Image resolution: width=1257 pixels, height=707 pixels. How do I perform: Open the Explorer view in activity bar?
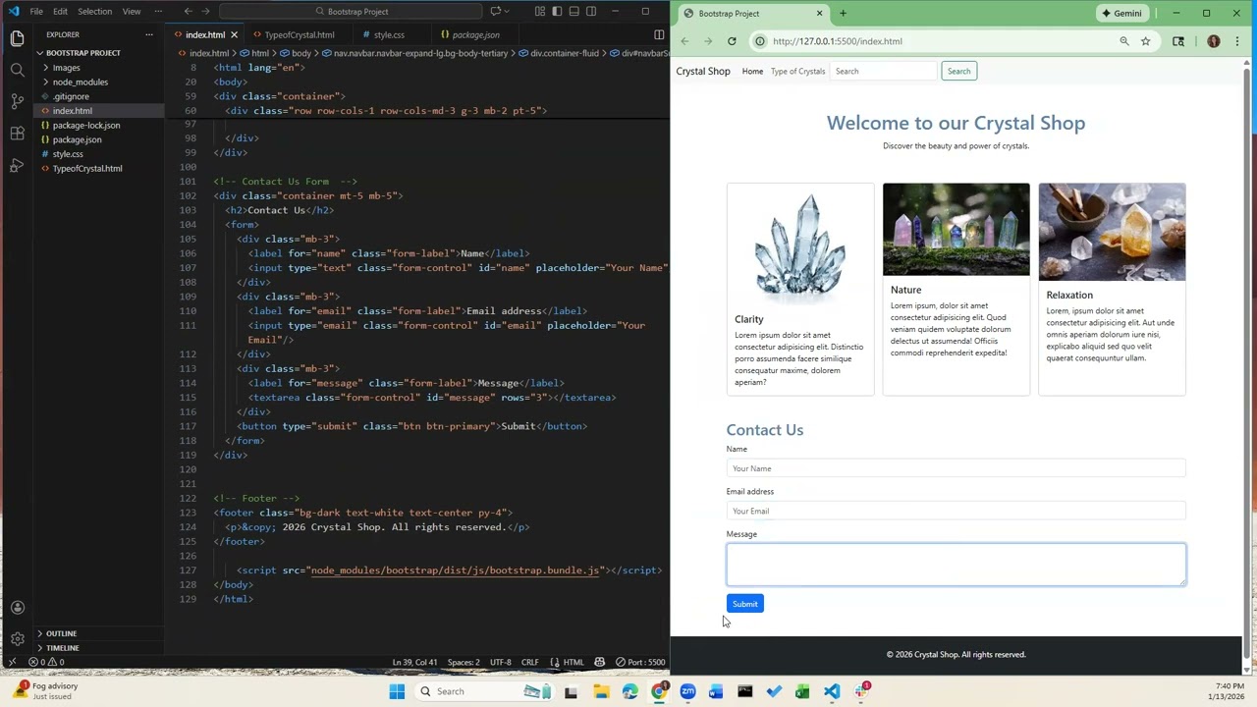point(17,38)
